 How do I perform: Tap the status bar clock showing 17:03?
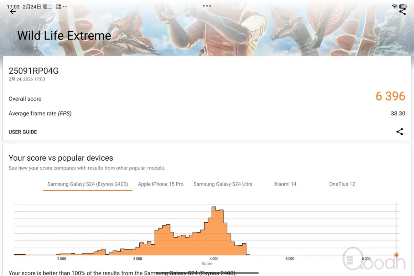coord(13,6)
